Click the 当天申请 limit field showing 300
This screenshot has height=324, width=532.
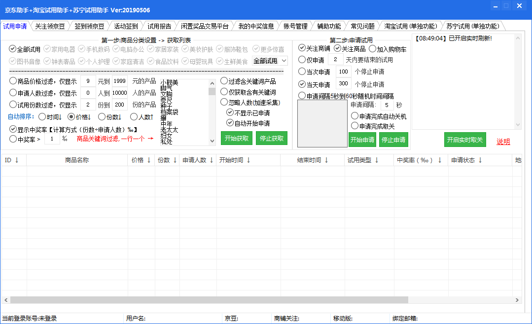tap(343, 83)
